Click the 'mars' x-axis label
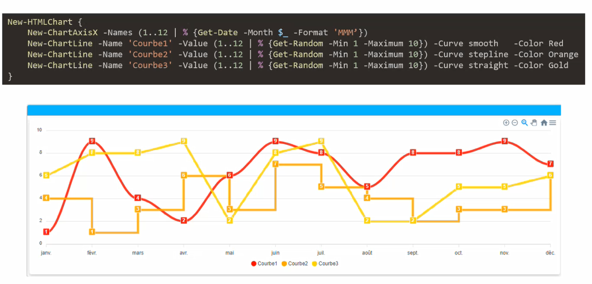Image resolution: width=592 pixels, height=284 pixels. 138,253
